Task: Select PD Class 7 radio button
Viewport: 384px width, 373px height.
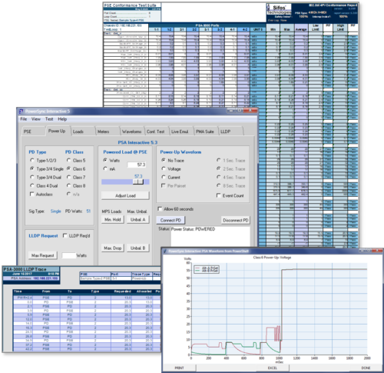Action: 68,177
